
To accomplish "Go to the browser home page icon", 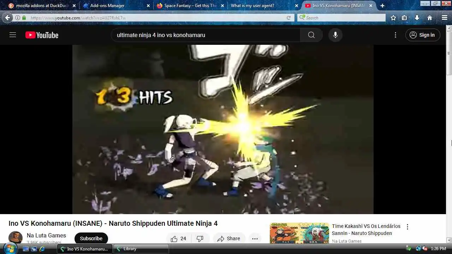I will pyautogui.click(x=430, y=18).
